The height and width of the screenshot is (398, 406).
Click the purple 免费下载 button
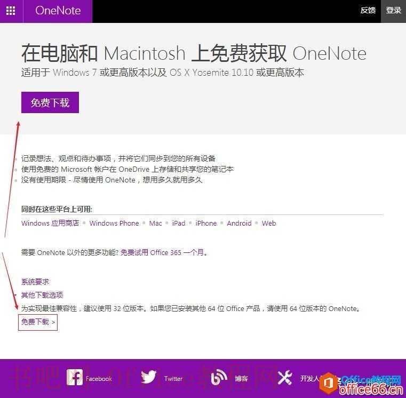tap(50, 102)
